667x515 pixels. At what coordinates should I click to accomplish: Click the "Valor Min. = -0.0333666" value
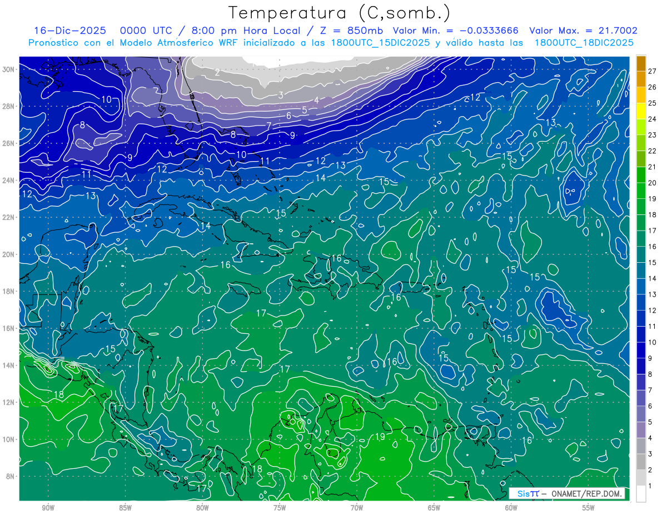pos(456,31)
